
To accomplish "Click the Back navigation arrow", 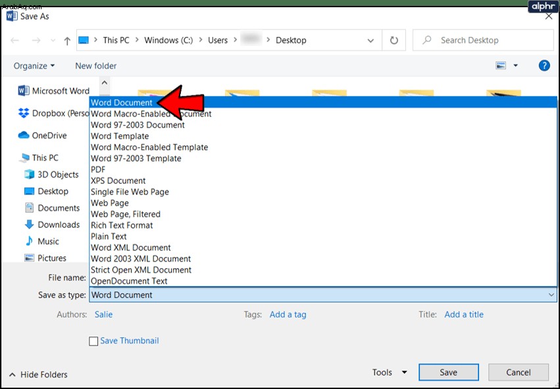I will click(14, 40).
